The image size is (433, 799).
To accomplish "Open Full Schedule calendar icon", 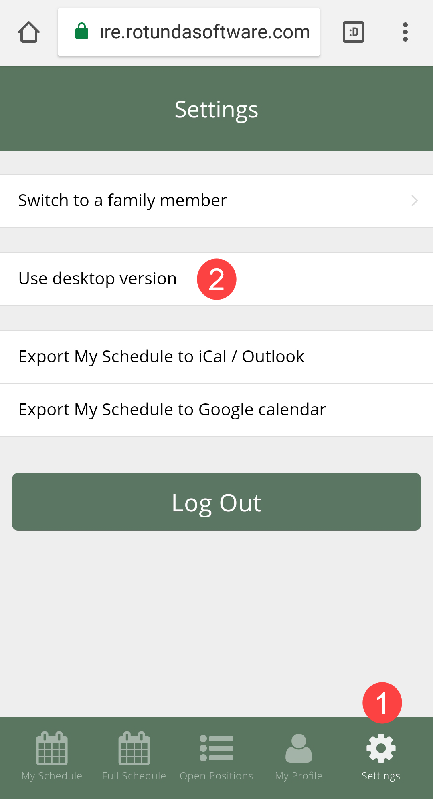I will point(134,748).
